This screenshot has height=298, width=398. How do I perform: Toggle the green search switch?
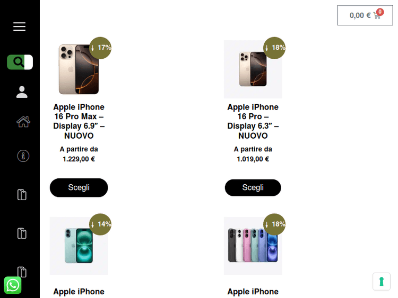(x=20, y=62)
